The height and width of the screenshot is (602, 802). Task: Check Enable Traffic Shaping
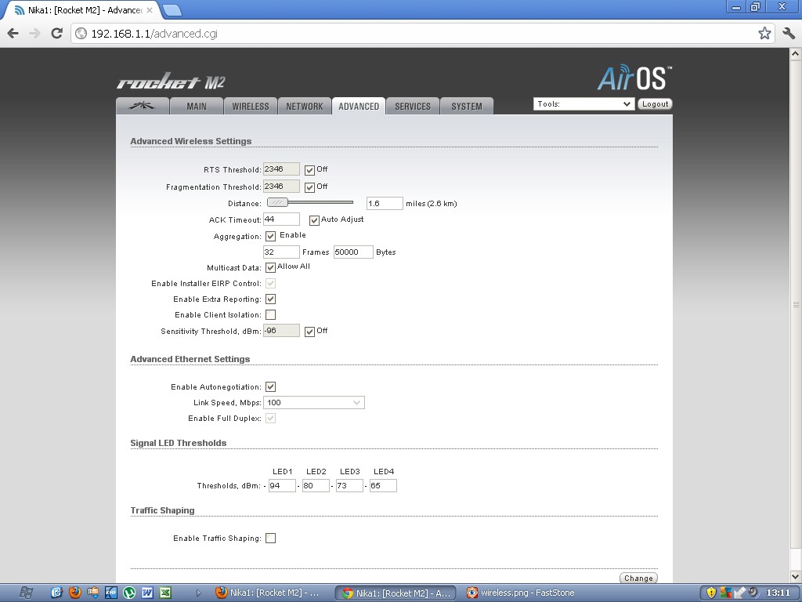tap(270, 538)
